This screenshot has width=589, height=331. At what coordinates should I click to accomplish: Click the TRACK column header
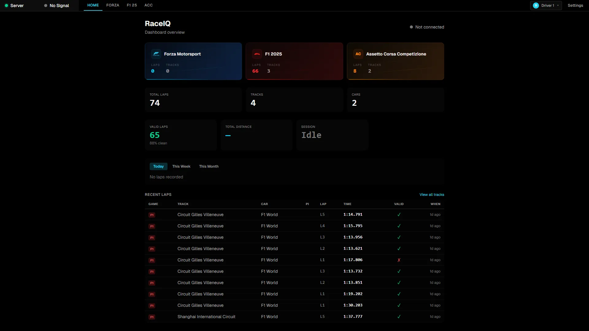[183, 204]
